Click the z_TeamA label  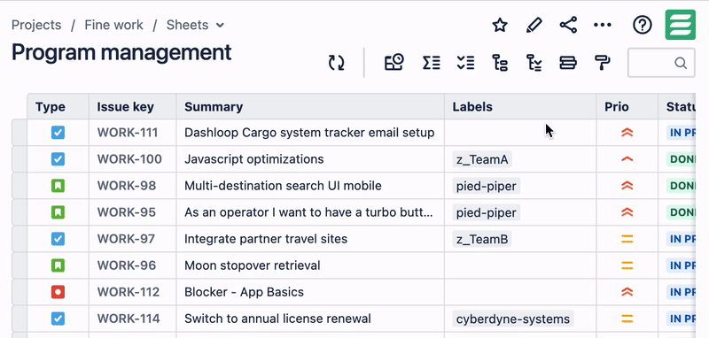tap(482, 159)
